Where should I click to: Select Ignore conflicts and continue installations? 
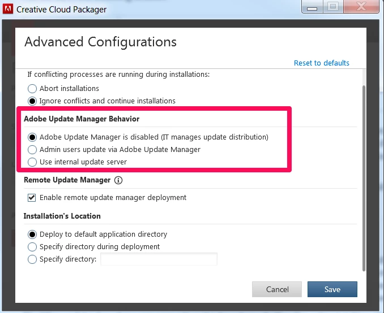click(x=32, y=101)
